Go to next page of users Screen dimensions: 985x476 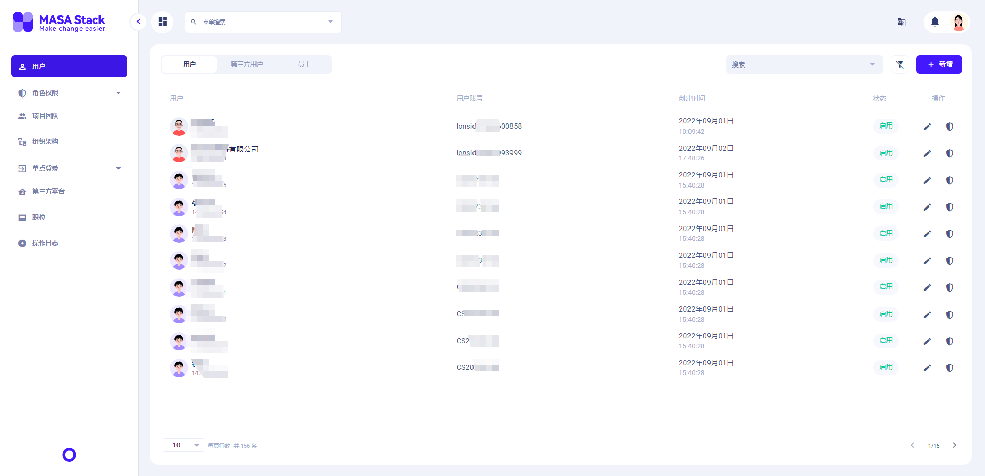tap(954, 445)
